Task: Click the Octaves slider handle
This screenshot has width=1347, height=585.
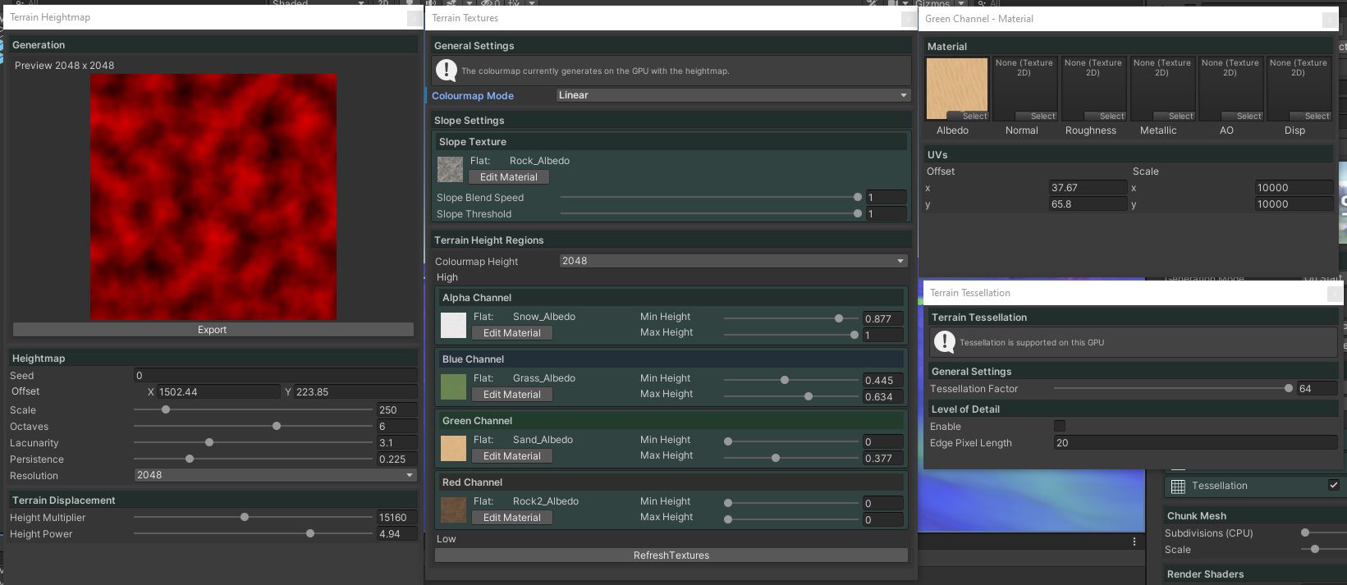Action: 277,426
